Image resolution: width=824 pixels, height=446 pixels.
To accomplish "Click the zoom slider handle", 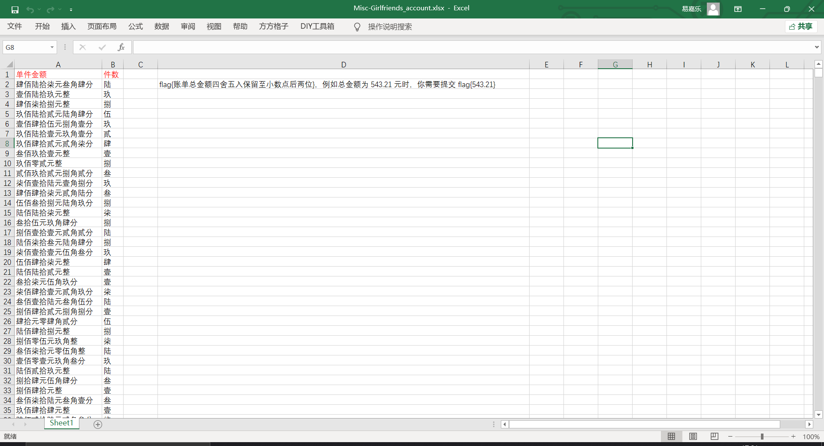I will click(762, 436).
